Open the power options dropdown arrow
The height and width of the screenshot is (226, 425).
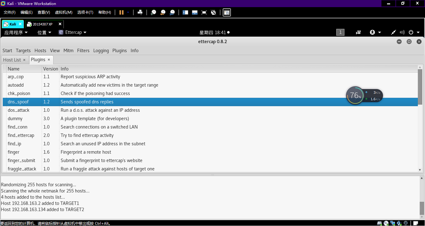pyautogui.click(x=418, y=32)
